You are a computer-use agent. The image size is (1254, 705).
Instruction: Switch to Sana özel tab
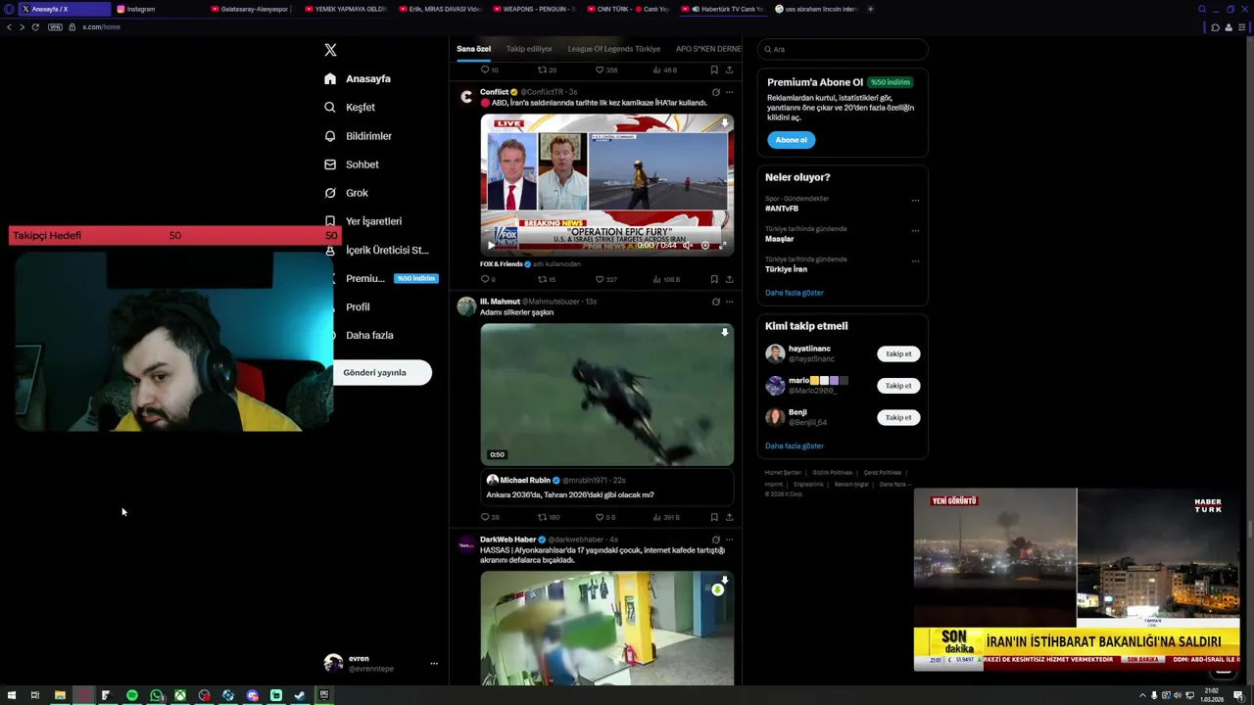(473, 49)
